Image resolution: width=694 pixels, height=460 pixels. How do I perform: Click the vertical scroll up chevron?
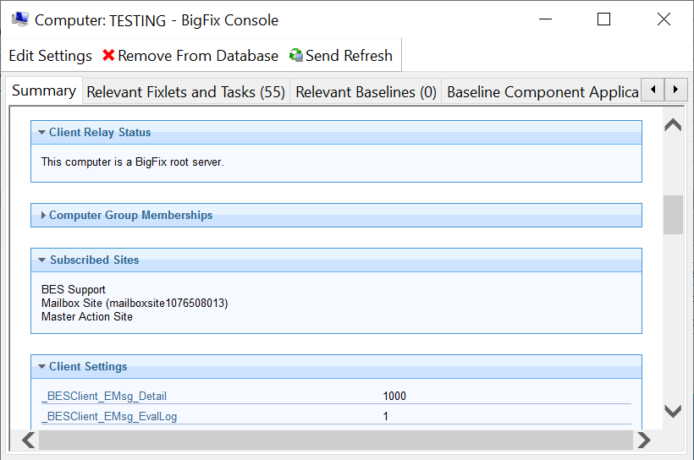[673, 125]
